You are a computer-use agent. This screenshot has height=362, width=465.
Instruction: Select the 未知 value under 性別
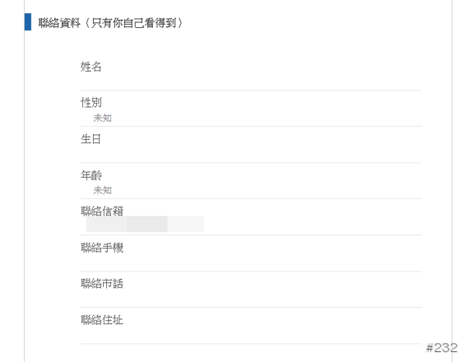[x=102, y=118]
